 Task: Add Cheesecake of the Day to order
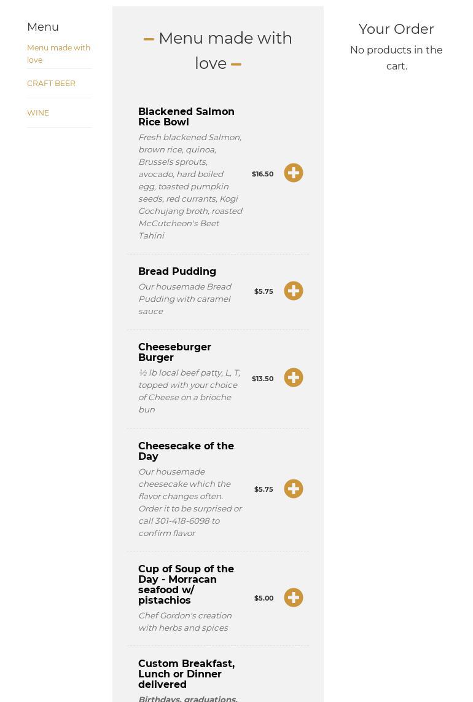(293, 489)
